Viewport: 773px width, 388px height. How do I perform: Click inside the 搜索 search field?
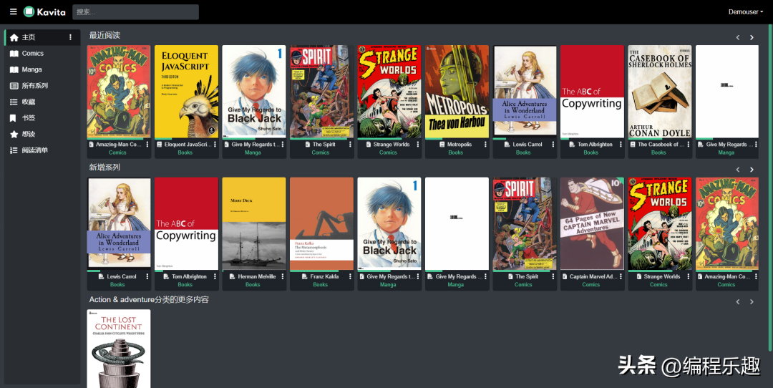(135, 12)
